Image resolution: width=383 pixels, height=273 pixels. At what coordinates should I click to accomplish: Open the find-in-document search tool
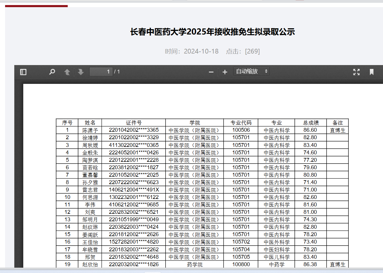52,72
